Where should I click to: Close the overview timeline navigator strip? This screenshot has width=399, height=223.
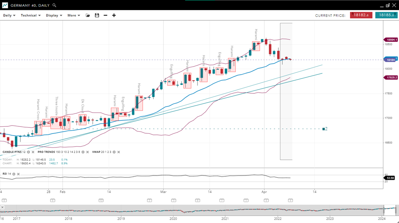[2, 207]
